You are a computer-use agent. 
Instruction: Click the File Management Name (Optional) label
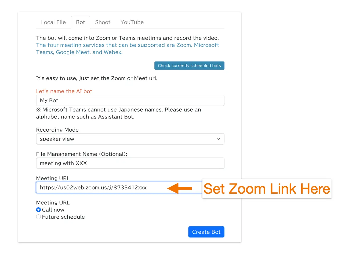click(x=81, y=154)
